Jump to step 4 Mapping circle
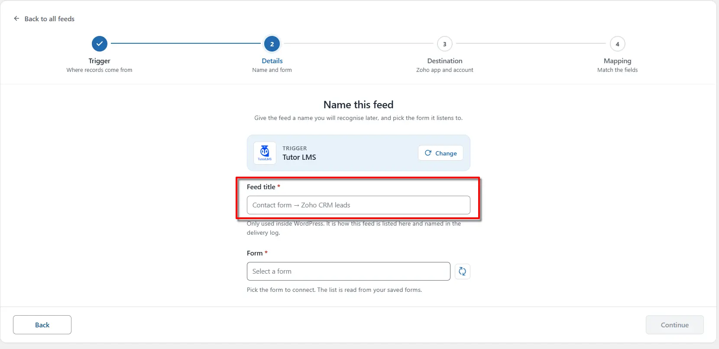 click(x=618, y=44)
